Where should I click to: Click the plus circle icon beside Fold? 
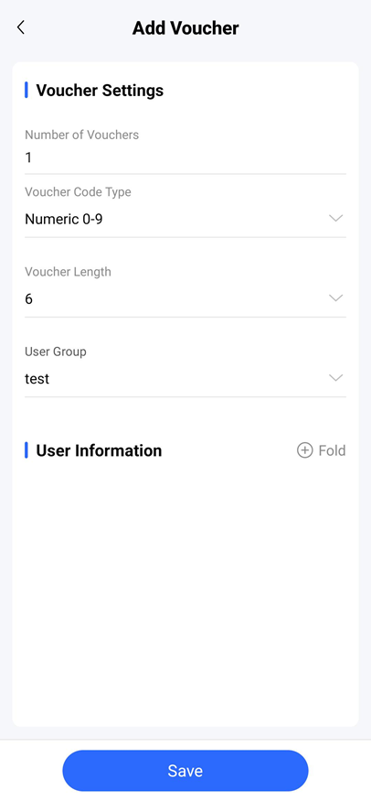point(305,450)
